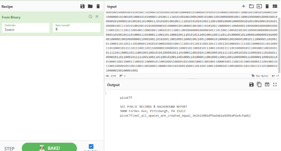Click the STEP button
Image resolution: width=281 pixels, height=151 pixels.
coord(9,148)
